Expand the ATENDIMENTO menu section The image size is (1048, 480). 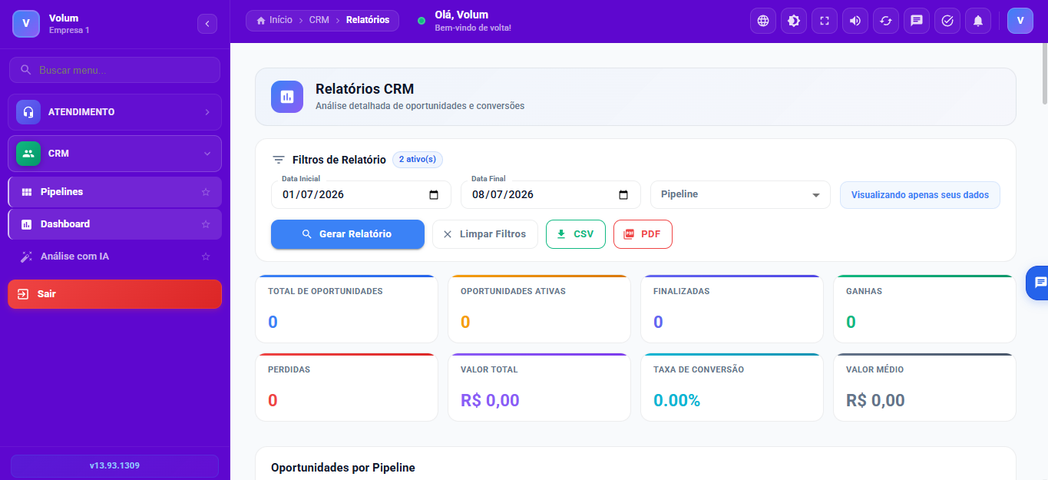pos(114,112)
